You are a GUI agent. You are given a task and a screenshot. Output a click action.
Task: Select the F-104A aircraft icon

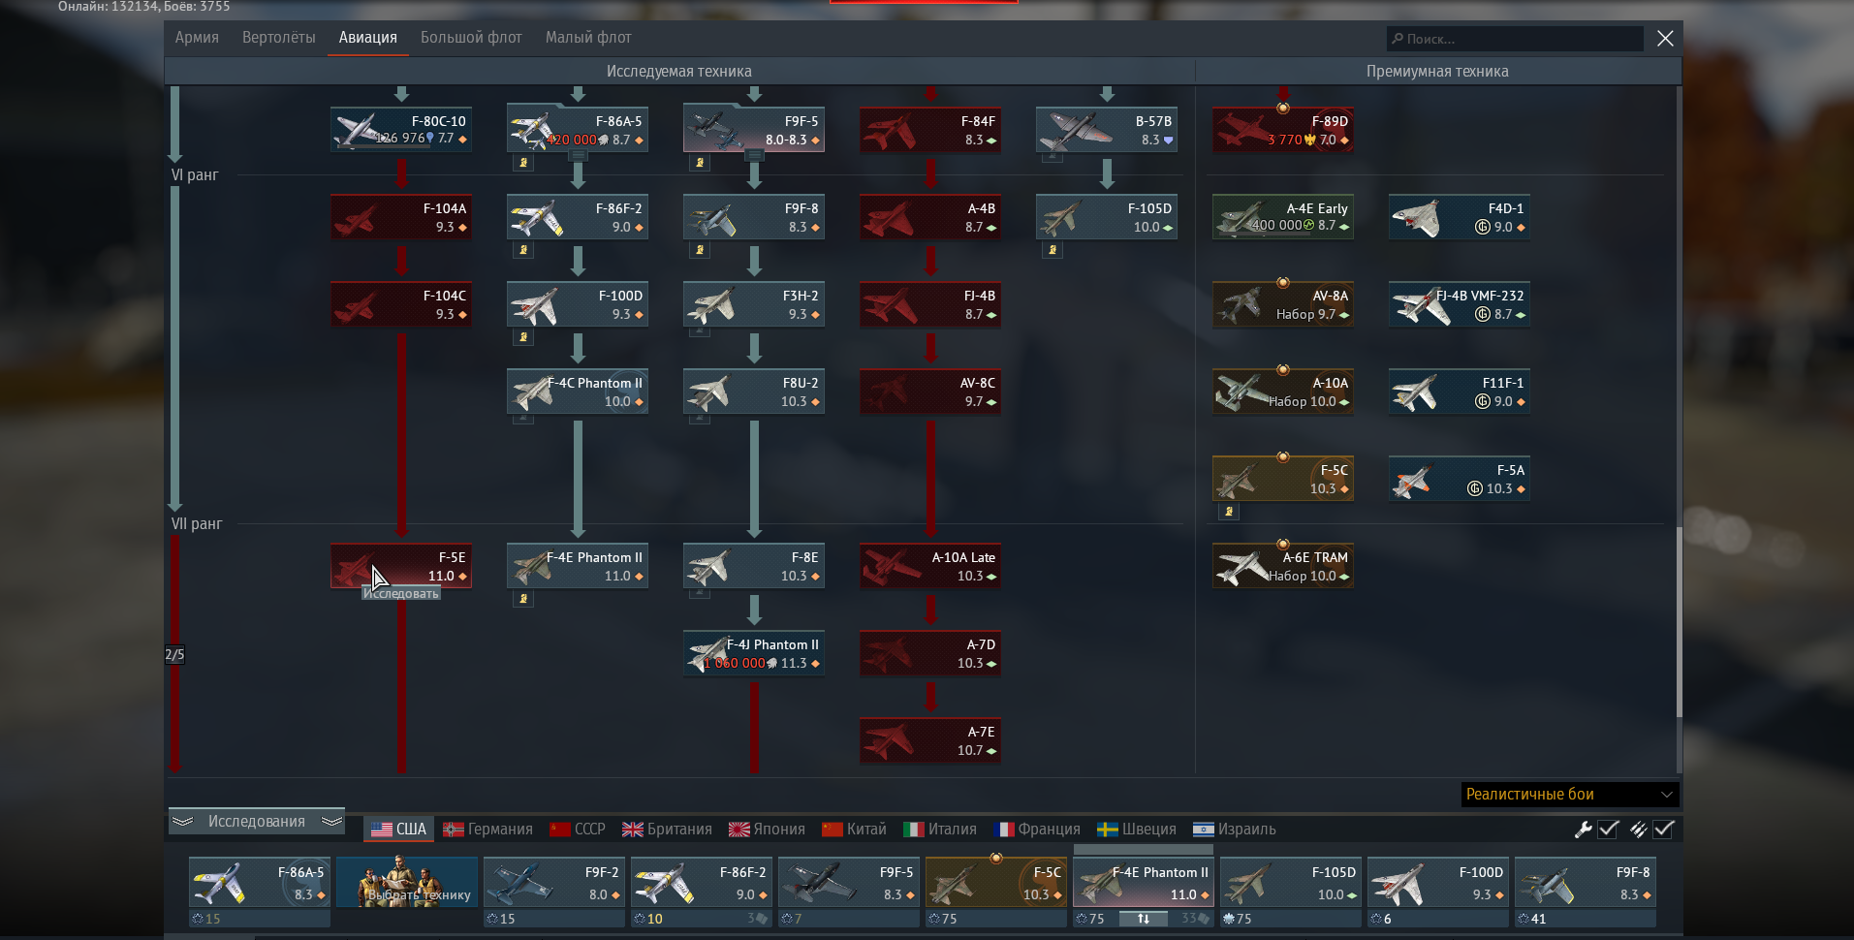point(401,217)
